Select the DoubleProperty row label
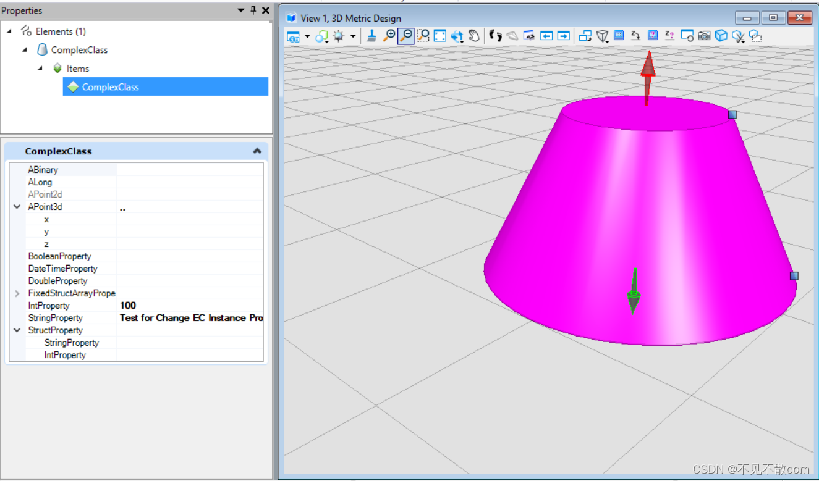Viewport: 819px width, 481px height. coord(57,281)
